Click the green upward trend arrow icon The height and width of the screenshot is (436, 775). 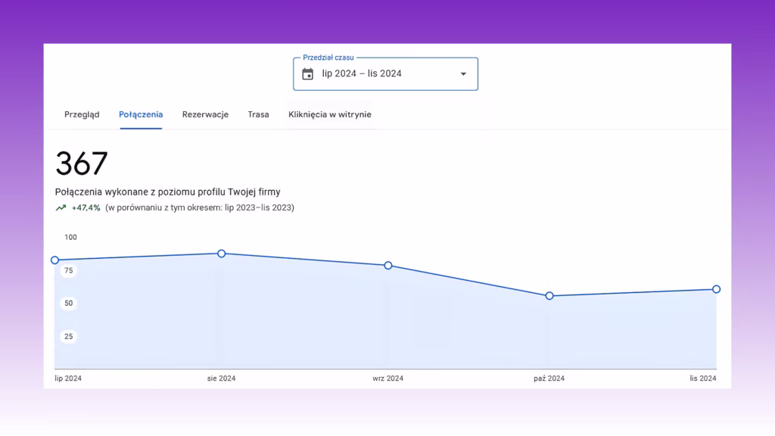[x=61, y=208]
